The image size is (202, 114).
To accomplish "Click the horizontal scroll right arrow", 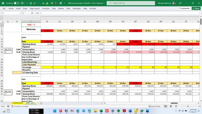I will click(x=198, y=103).
